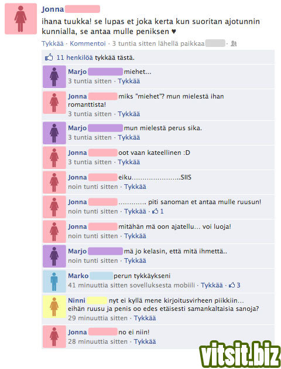This screenshot has width=281, height=369.
Task: Click the like count on Marko's comment
Action: (235, 285)
